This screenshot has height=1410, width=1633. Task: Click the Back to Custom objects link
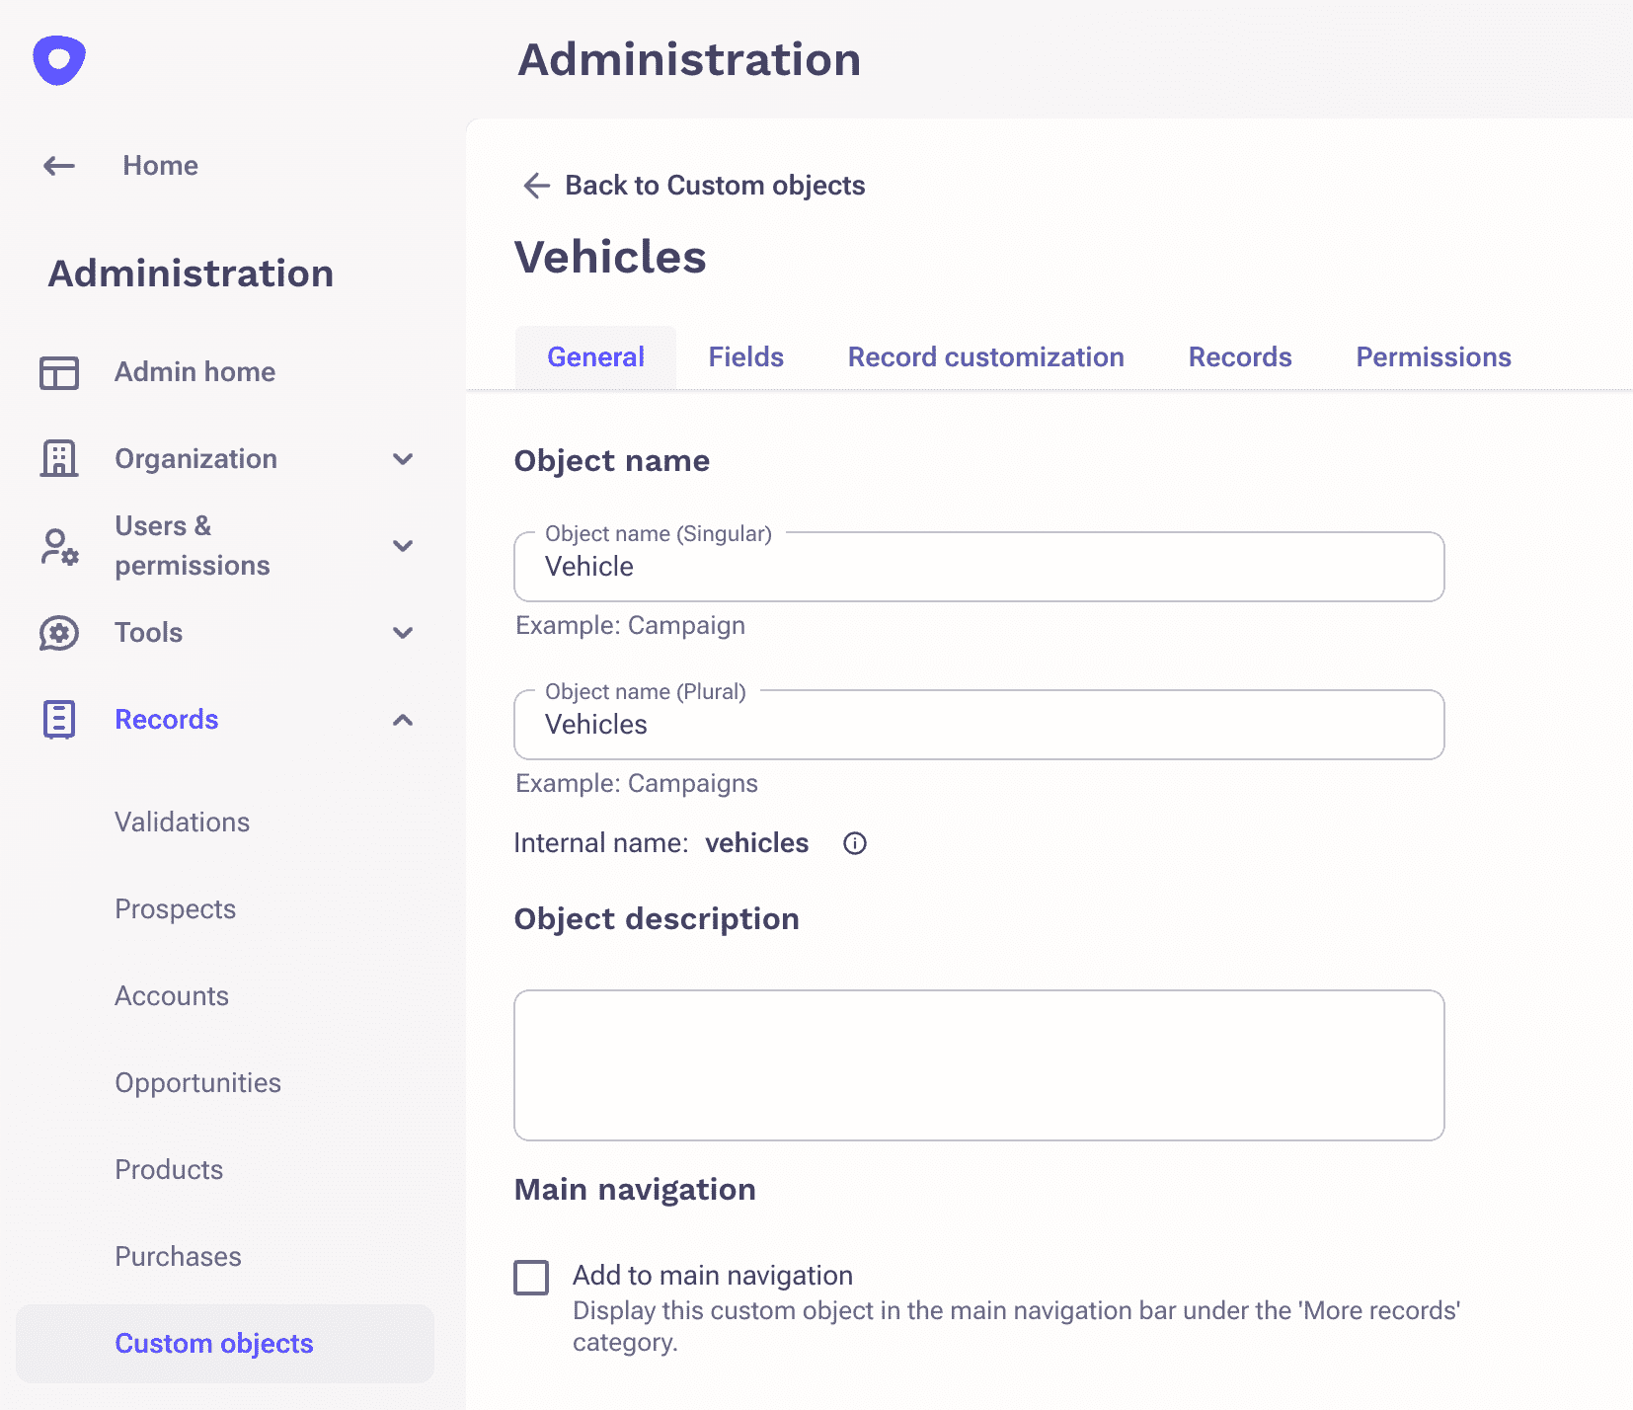715,185
